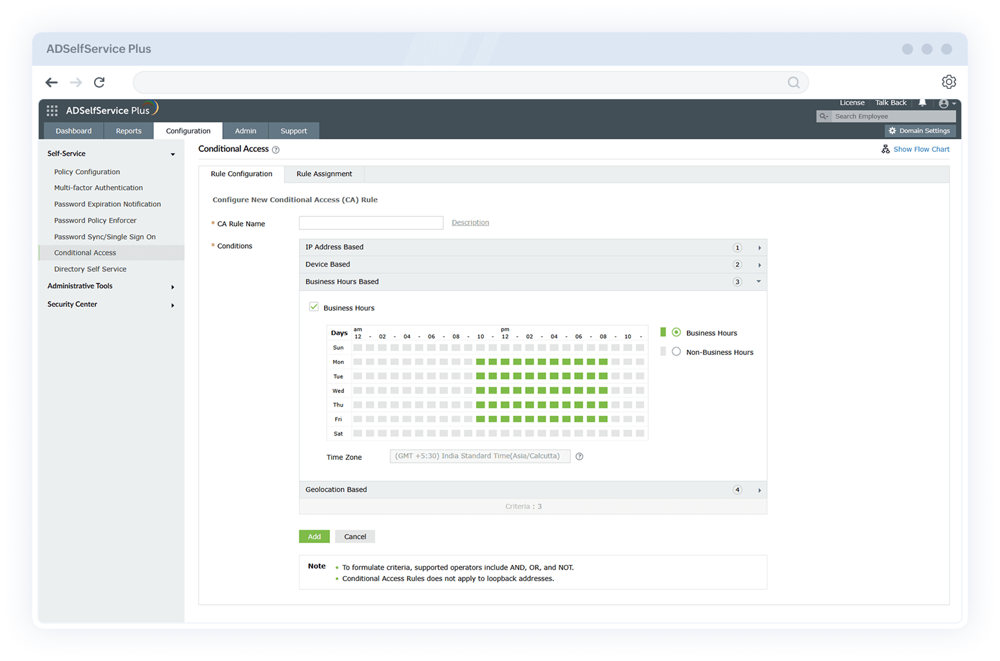Click inside the CA Rule Name field
Viewport: 1000px width, 661px height.
(370, 223)
